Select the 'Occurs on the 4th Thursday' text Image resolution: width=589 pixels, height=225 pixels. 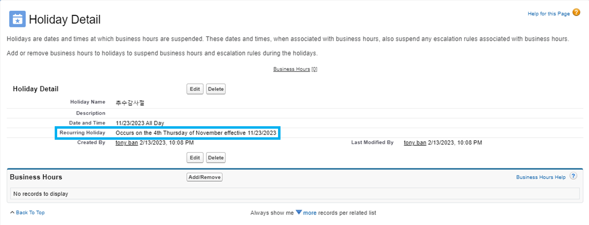pyautogui.click(x=197, y=133)
